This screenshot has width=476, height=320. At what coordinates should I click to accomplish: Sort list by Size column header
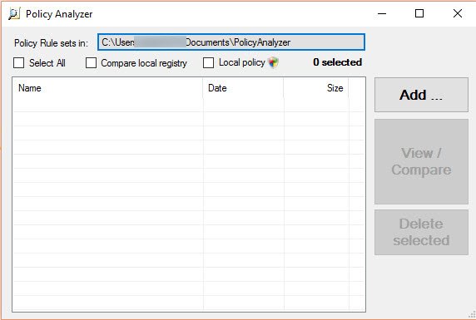click(x=316, y=88)
